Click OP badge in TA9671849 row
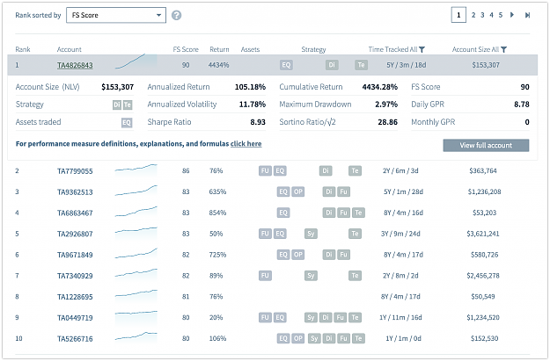The image size is (550, 361). pos(297,255)
